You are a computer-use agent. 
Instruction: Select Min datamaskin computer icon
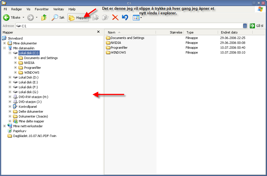(10, 48)
